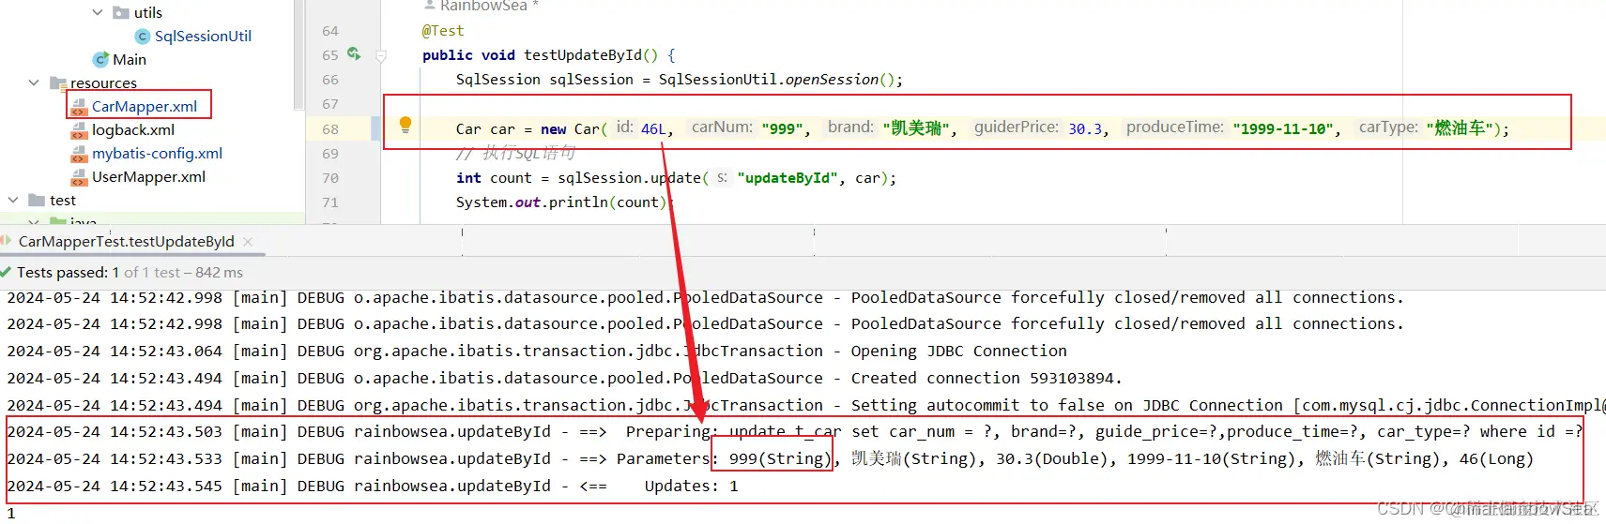Image resolution: width=1606 pixels, height=524 pixels.
Task: Open logback.xml file
Action: click(x=133, y=129)
